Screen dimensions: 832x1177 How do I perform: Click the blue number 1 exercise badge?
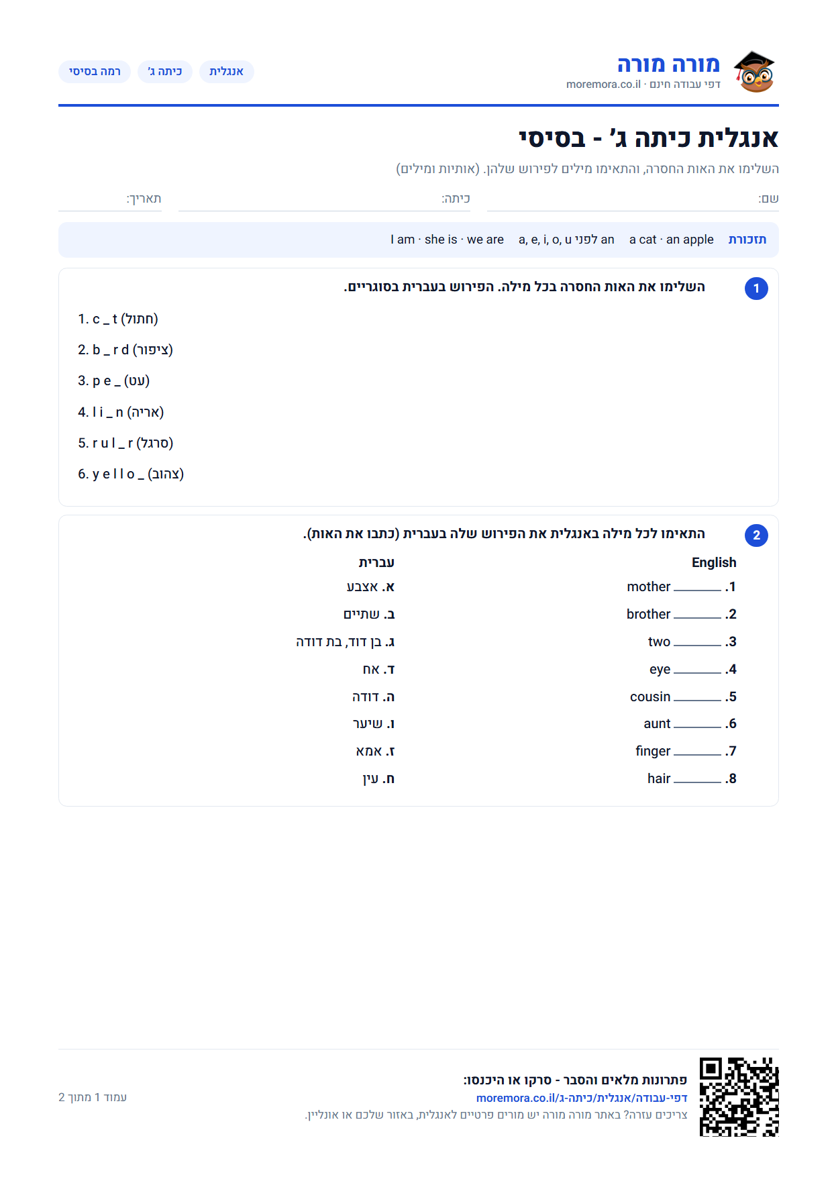[756, 289]
